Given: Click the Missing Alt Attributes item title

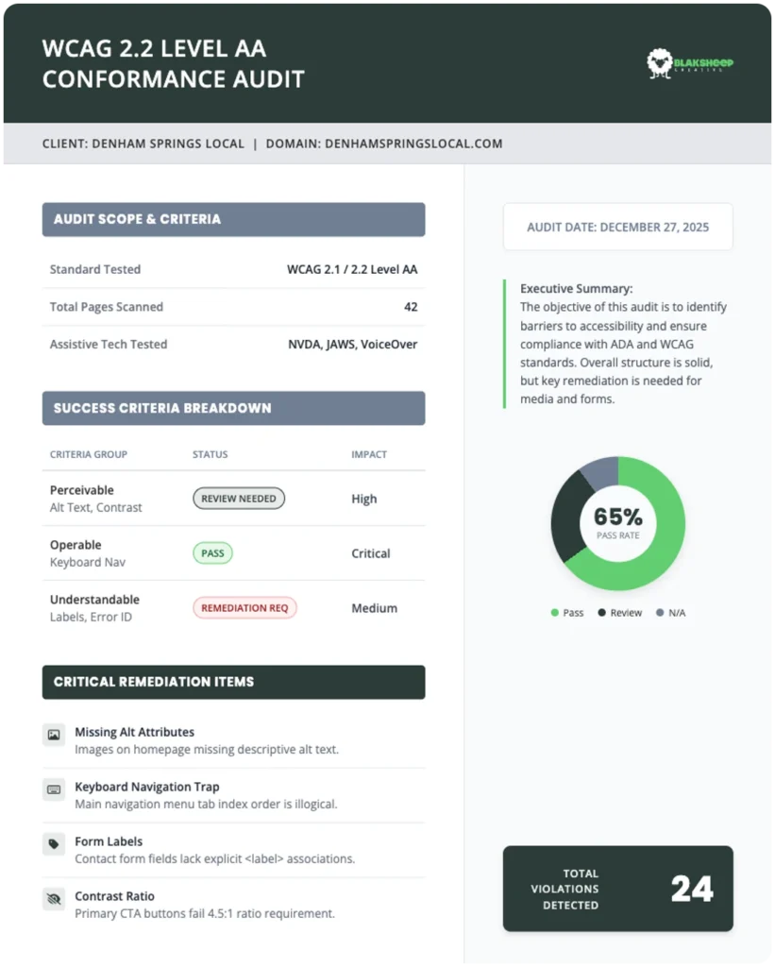Looking at the screenshot, I should pyautogui.click(x=134, y=732).
